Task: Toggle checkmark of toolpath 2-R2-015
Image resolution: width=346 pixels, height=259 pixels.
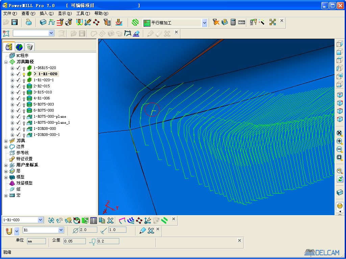Action: point(19,86)
